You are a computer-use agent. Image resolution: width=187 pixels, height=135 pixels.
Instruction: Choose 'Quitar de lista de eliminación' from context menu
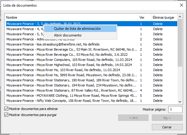tap(80, 29)
